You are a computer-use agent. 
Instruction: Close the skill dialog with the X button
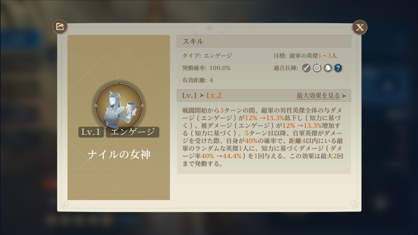pos(360,27)
